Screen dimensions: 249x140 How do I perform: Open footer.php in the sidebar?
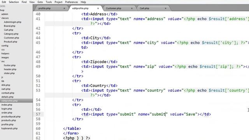point(10,65)
